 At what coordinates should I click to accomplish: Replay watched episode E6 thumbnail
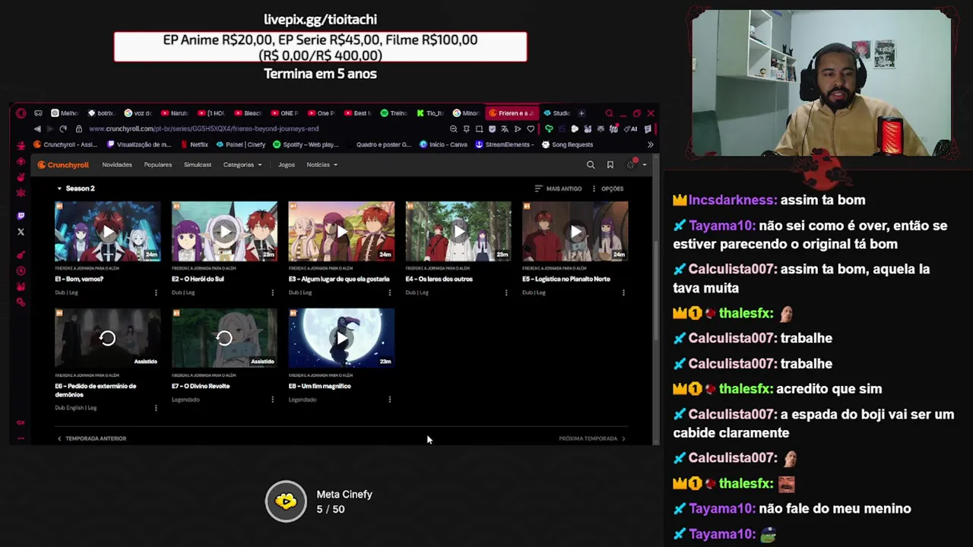[x=107, y=338]
